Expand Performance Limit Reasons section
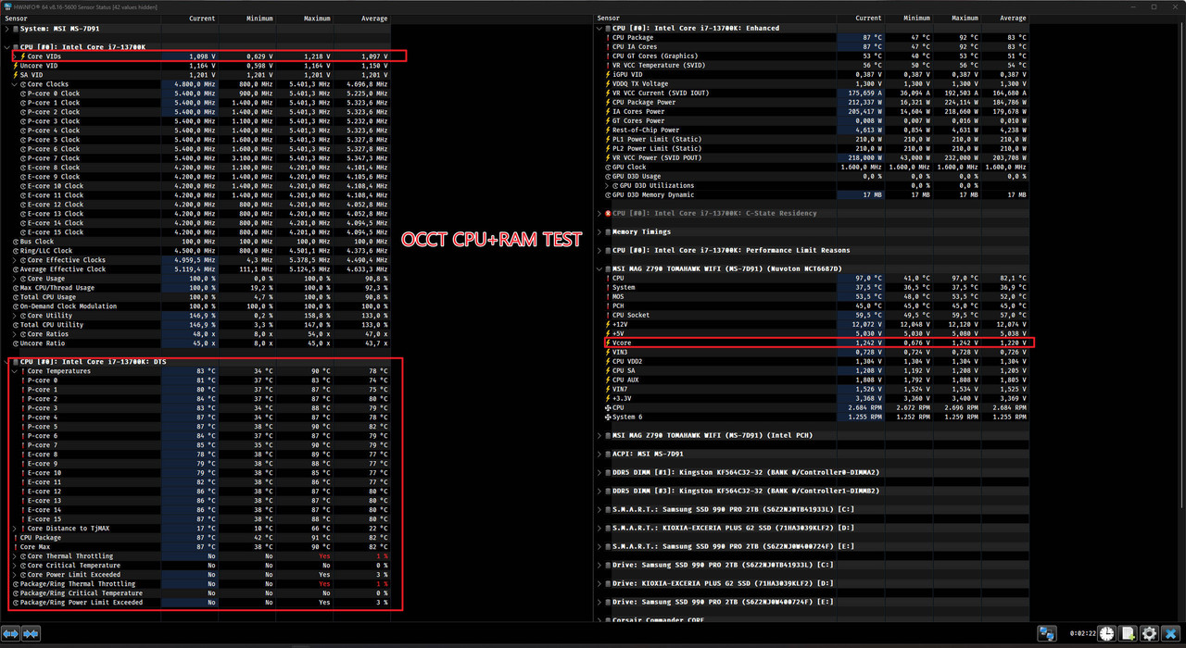1186x648 pixels. click(599, 250)
